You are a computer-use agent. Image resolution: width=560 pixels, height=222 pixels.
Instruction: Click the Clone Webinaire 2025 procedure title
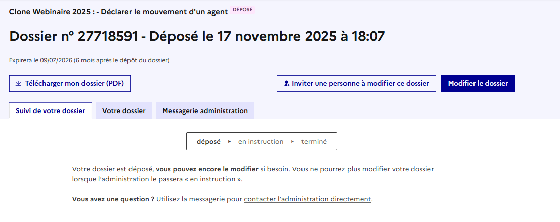[117, 11]
